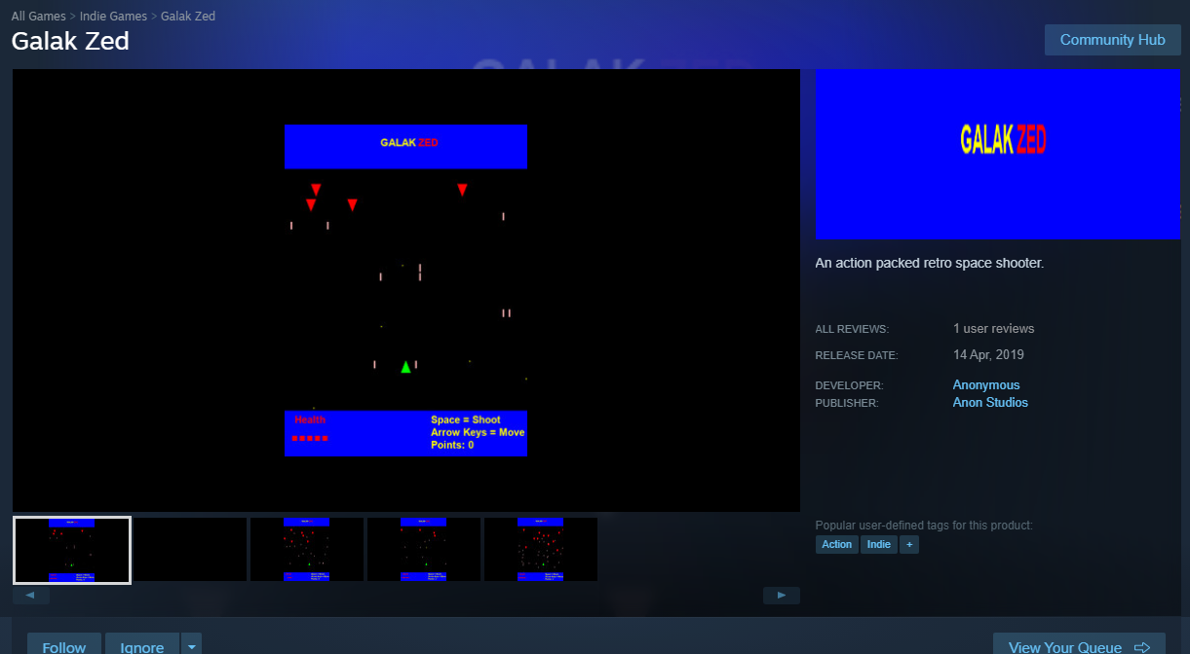This screenshot has height=654, width=1190.
Task: Select the Indie tag
Action: tap(879, 545)
